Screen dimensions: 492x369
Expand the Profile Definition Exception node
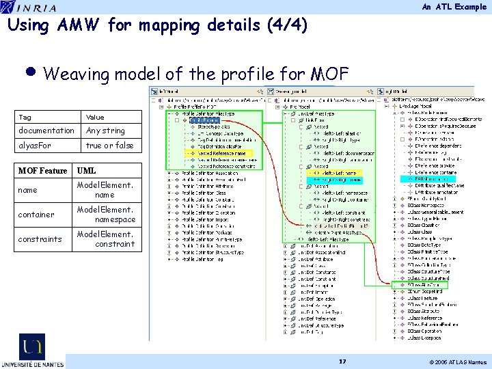(x=169, y=213)
